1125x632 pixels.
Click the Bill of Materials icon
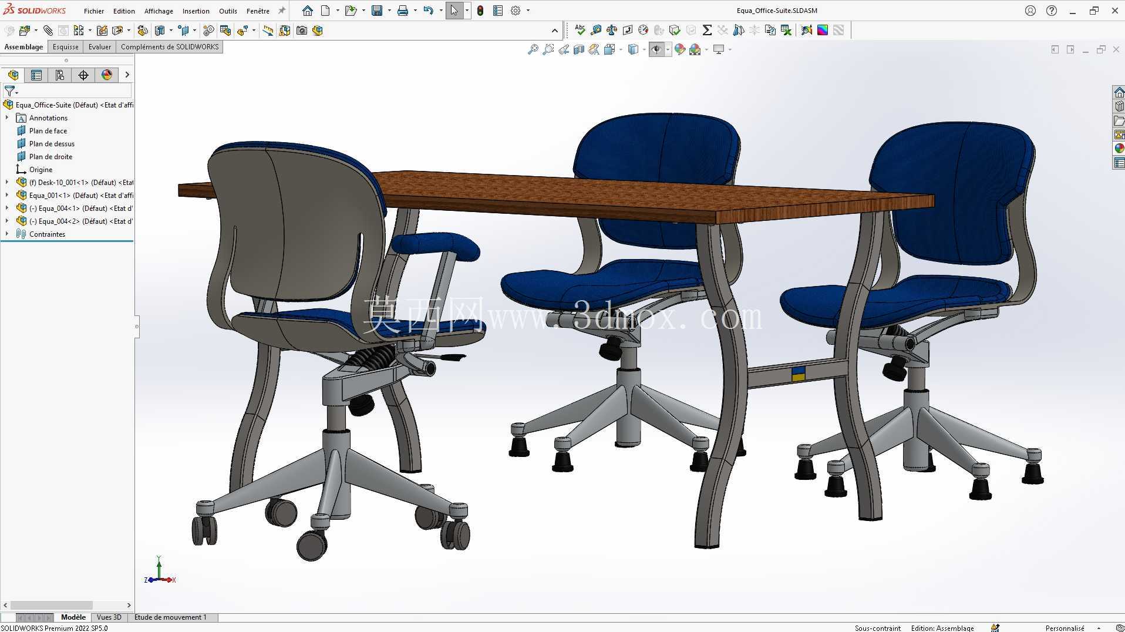click(x=225, y=31)
